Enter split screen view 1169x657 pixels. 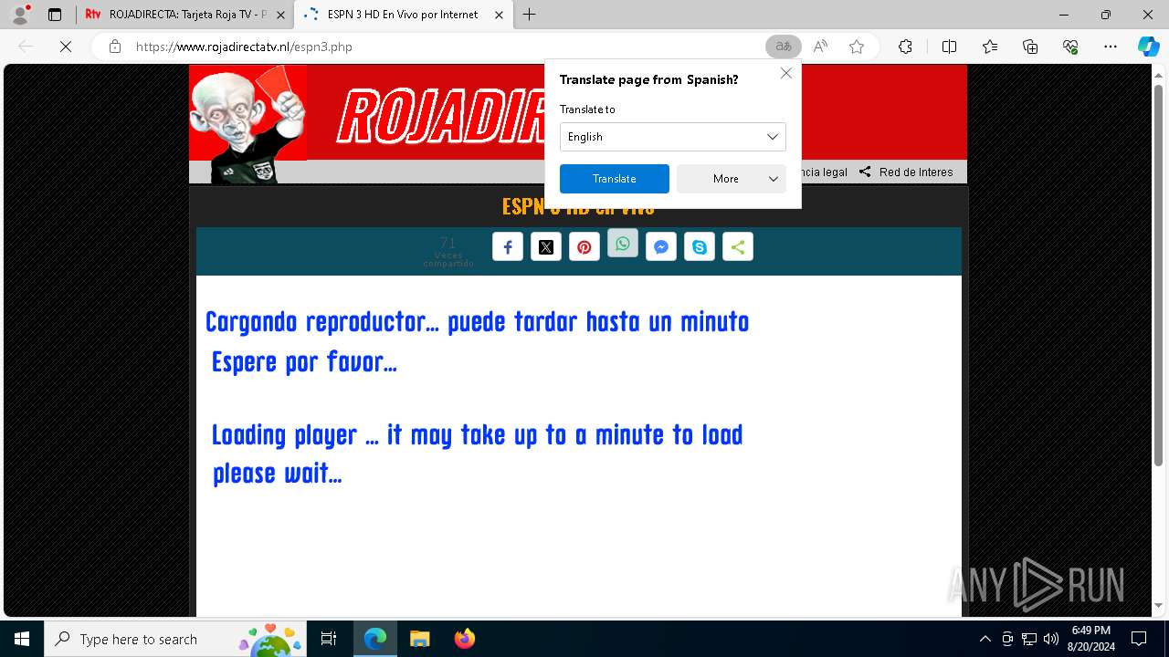point(949,47)
